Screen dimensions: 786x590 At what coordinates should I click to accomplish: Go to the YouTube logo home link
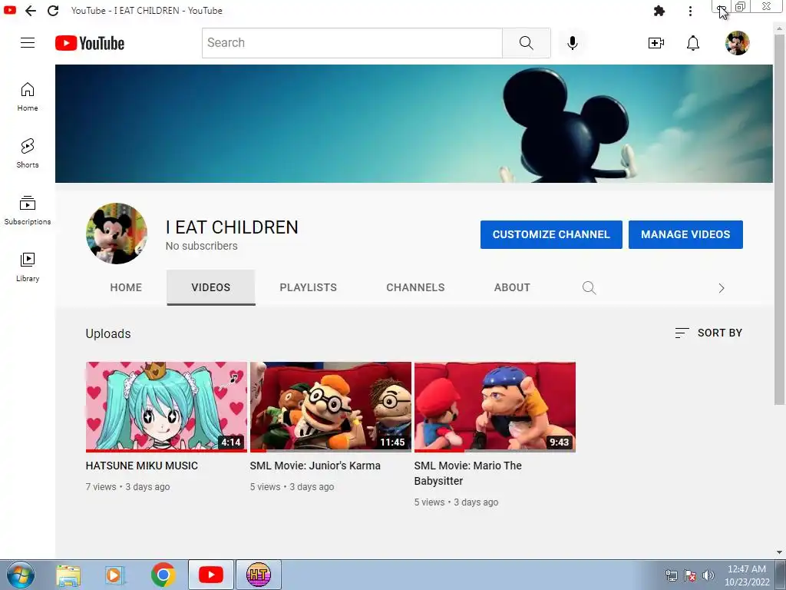[90, 43]
